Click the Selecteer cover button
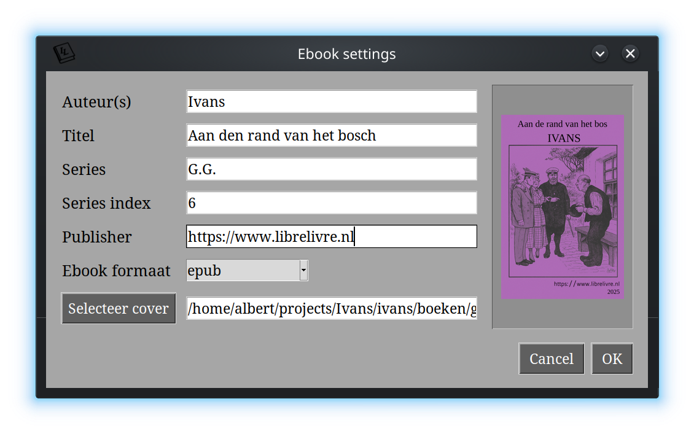694x434 pixels. [119, 308]
